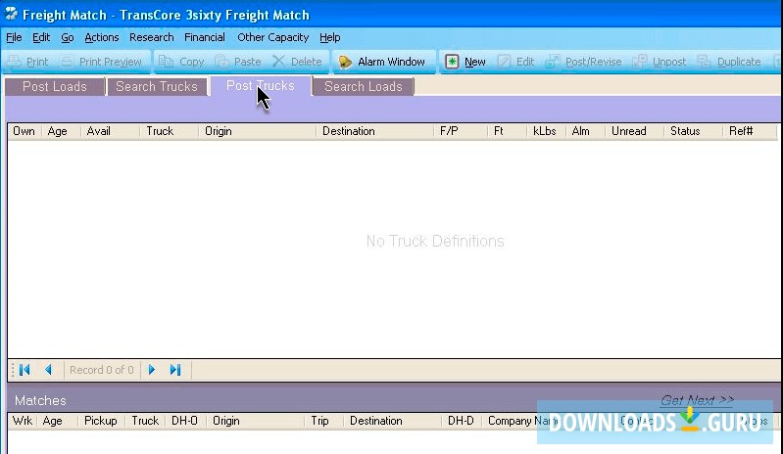Open the Go menu

tap(68, 37)
